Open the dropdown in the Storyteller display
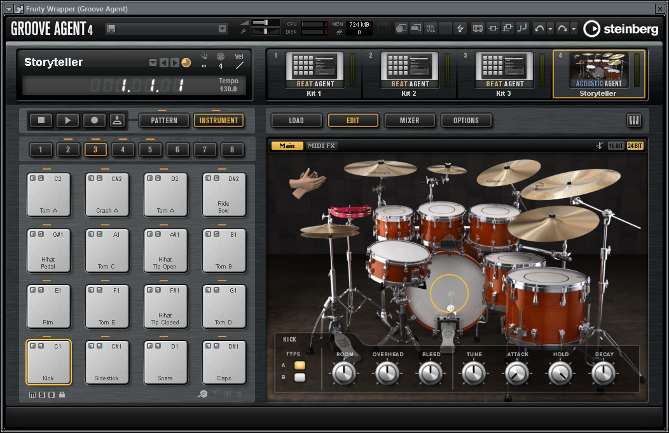 153,62
